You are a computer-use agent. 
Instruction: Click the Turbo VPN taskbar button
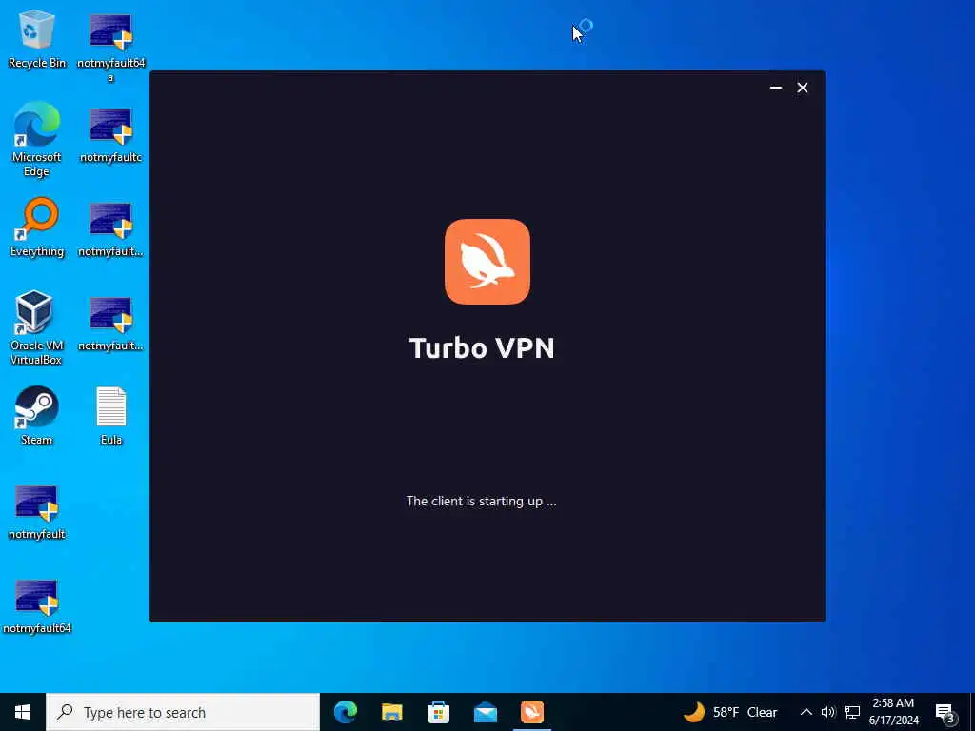[532, 712]
